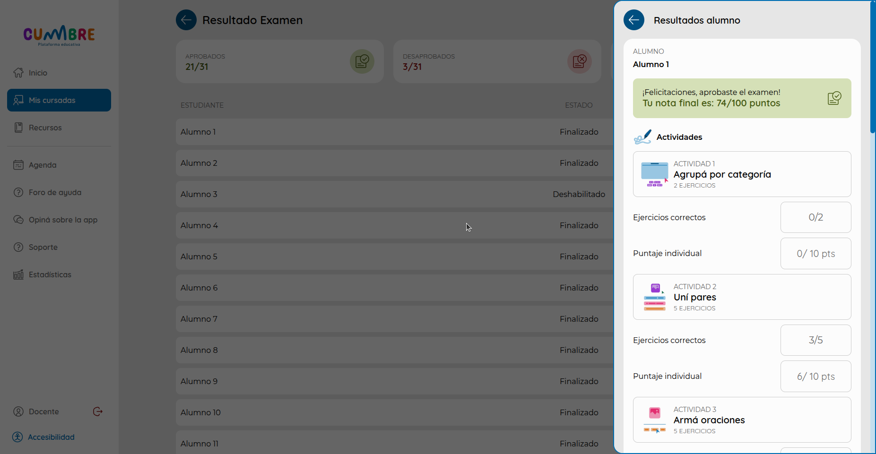Select the Alumno 9 row
Viewport: 876px width, 454px height.
(395, 381)
